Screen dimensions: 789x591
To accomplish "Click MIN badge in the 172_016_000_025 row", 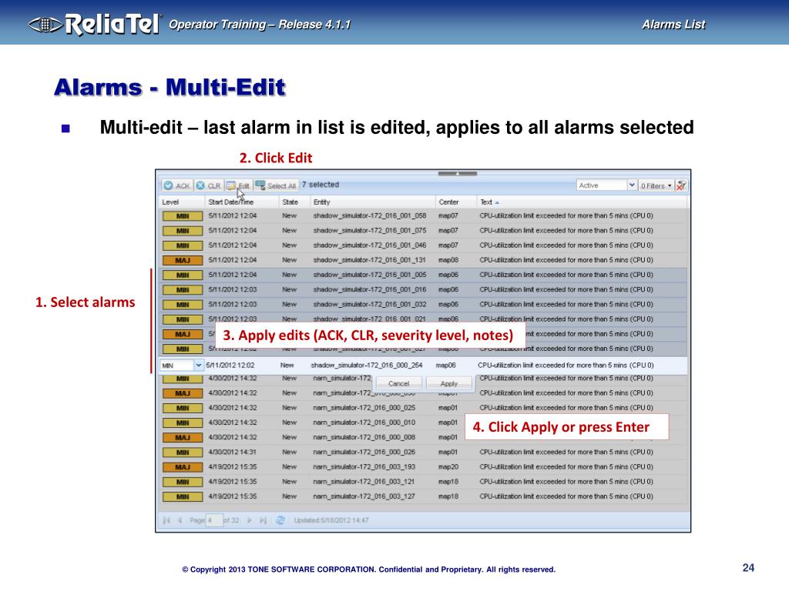I will pyautogui.click(x=183, y=408).
